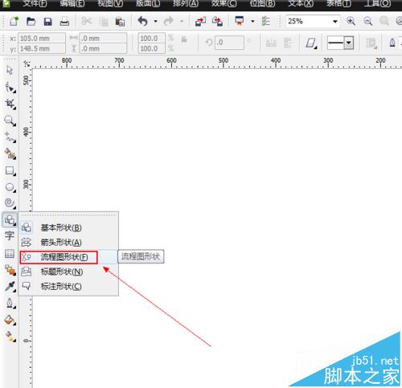Image resolution: width=402 pixels, height=388 pixels.
Task: Click the Import icon
Action: pyautogui.click(x=200, y=22)
